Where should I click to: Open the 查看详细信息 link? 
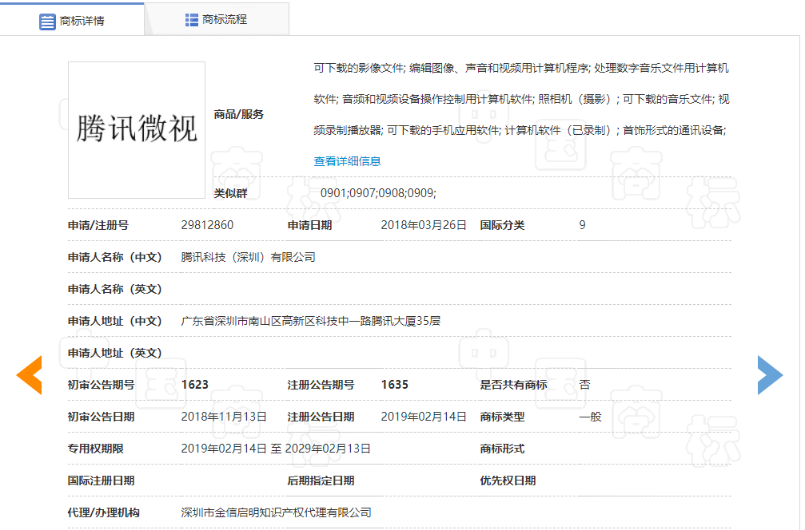point(347,161)
